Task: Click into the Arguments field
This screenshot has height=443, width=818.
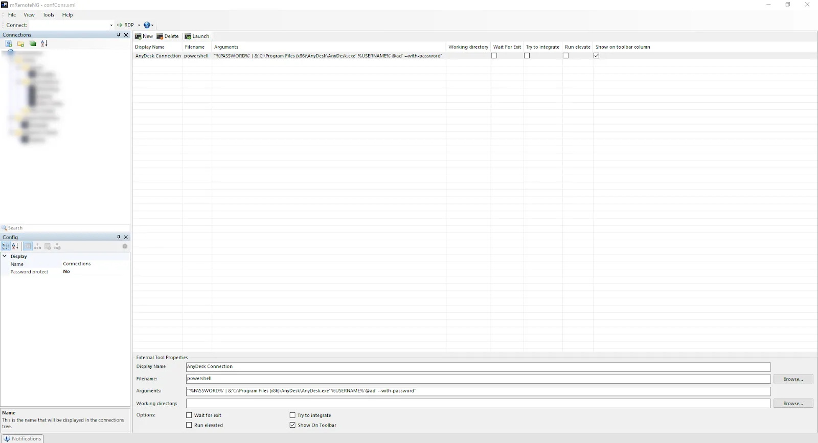Action: pos(478,391)
